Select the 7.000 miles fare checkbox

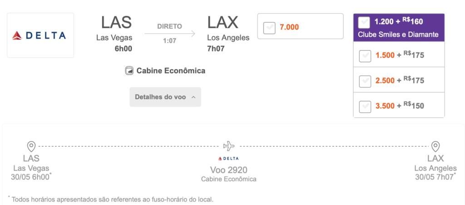pyautogui.click(x=269, y=28)
